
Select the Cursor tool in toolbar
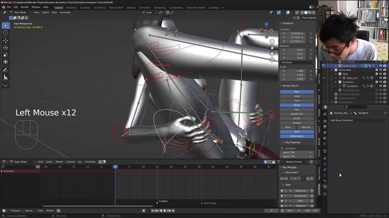click(5, 33)
